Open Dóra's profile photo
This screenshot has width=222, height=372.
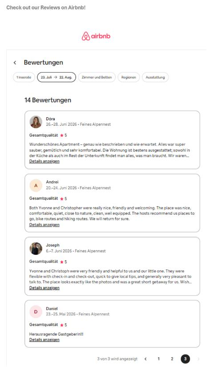point(36,122)
